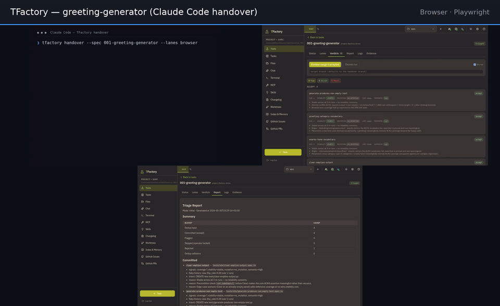This screenshot has width=500, height=306.
Task: Click the plus icon in the Verdicts window toolbar
Action: (441, 29)
